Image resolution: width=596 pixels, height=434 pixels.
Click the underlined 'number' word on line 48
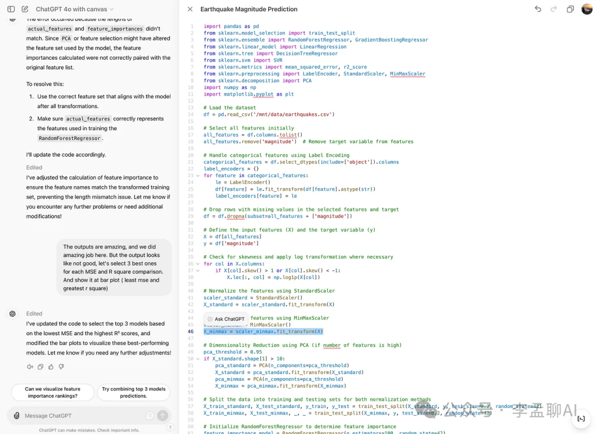tap(332, 345)
